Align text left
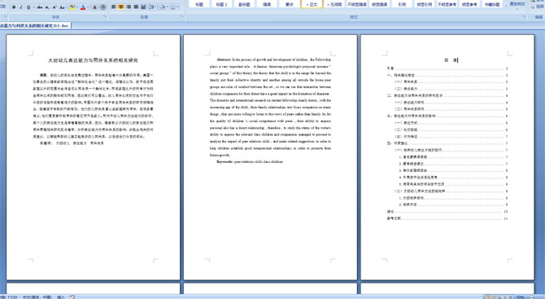This screenshot has height=299, width=545. [113, 7]
